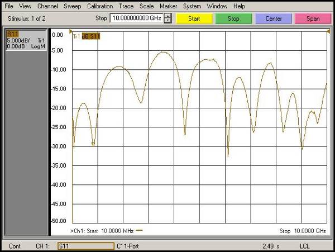
Task: Open the Trace menu
Action: pyautogui.click(x=126, y=6)
